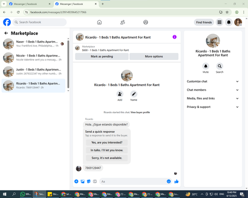The image size is (248, 198).
Task: Open the Groups icon in top navigation
Action: 146,22
